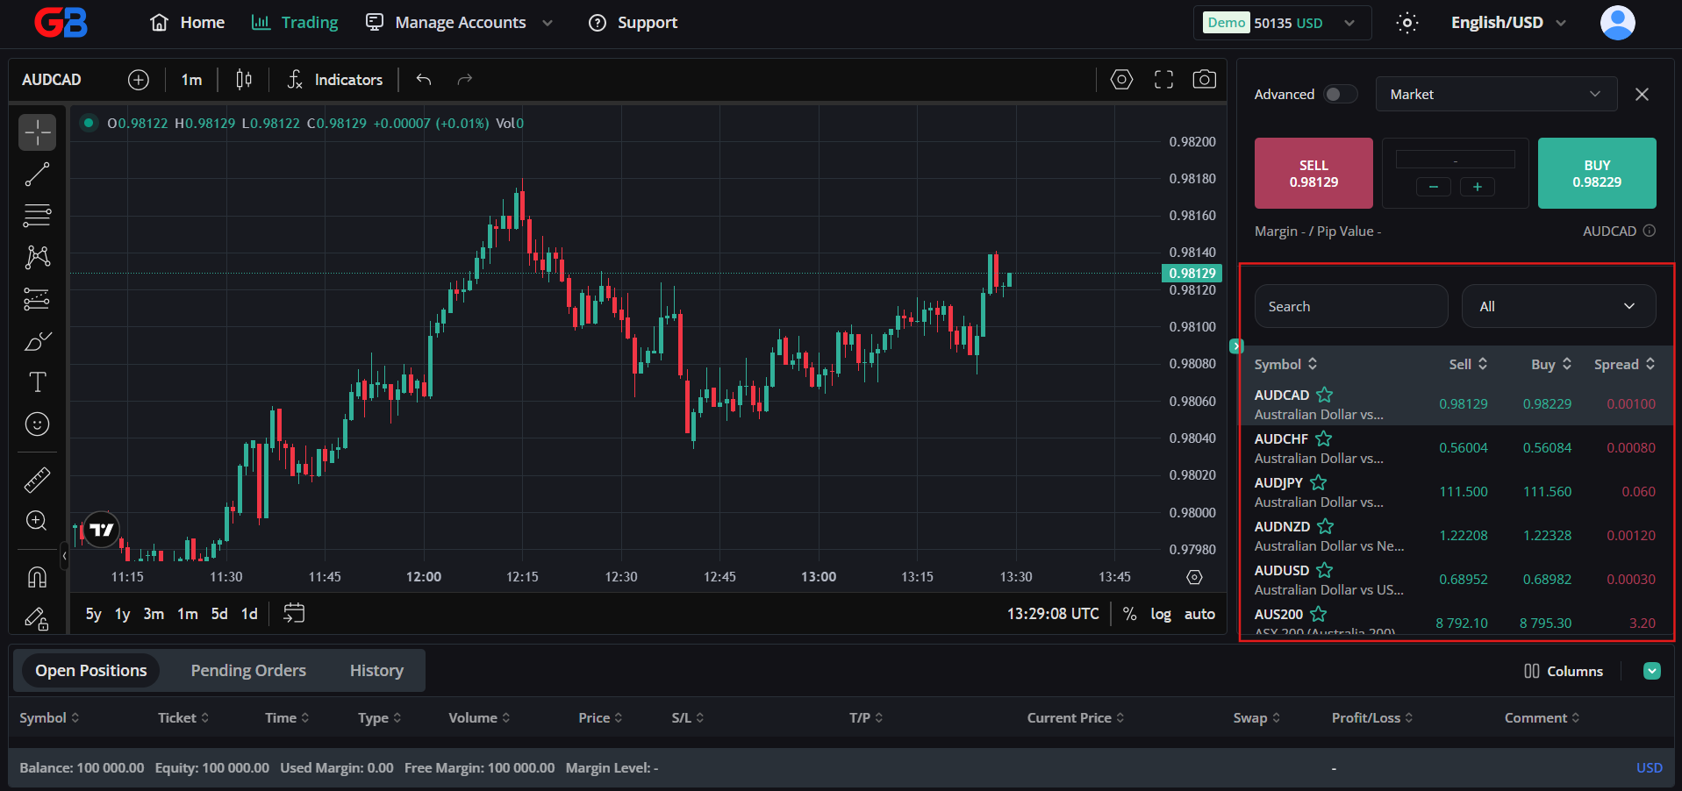Open English/USD language dropdown

tap(1508, 23)
